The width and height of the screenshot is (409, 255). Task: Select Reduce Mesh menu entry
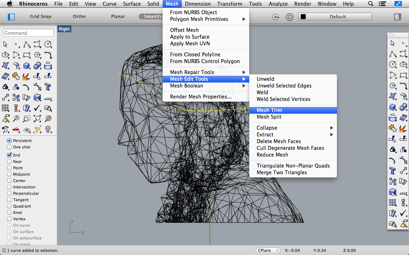pos(293,155)
